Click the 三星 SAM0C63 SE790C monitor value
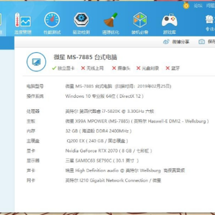The width and height of the screenshot is (215, 215). [x=102, y=161]
